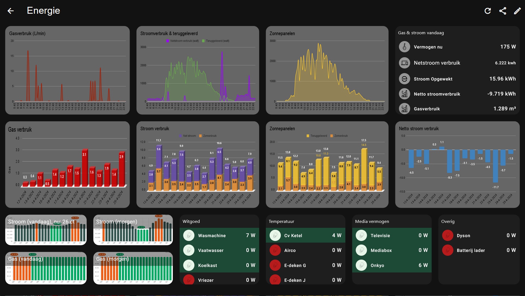The width and height of the screenshot is (525, 296).
Task: Open Gasverbruik chart icon
Action: click(x=404, y=109)
